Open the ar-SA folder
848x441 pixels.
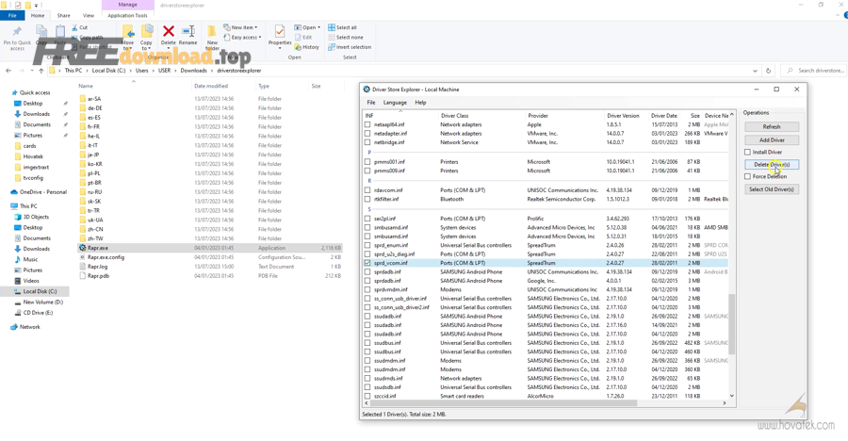tap(94, 99)
